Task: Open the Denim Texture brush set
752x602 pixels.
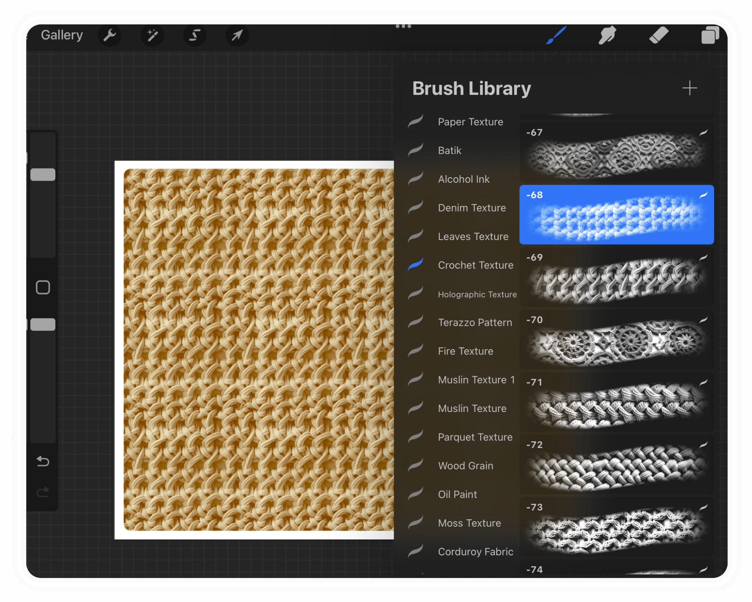Action: click(x=472, y=208)
